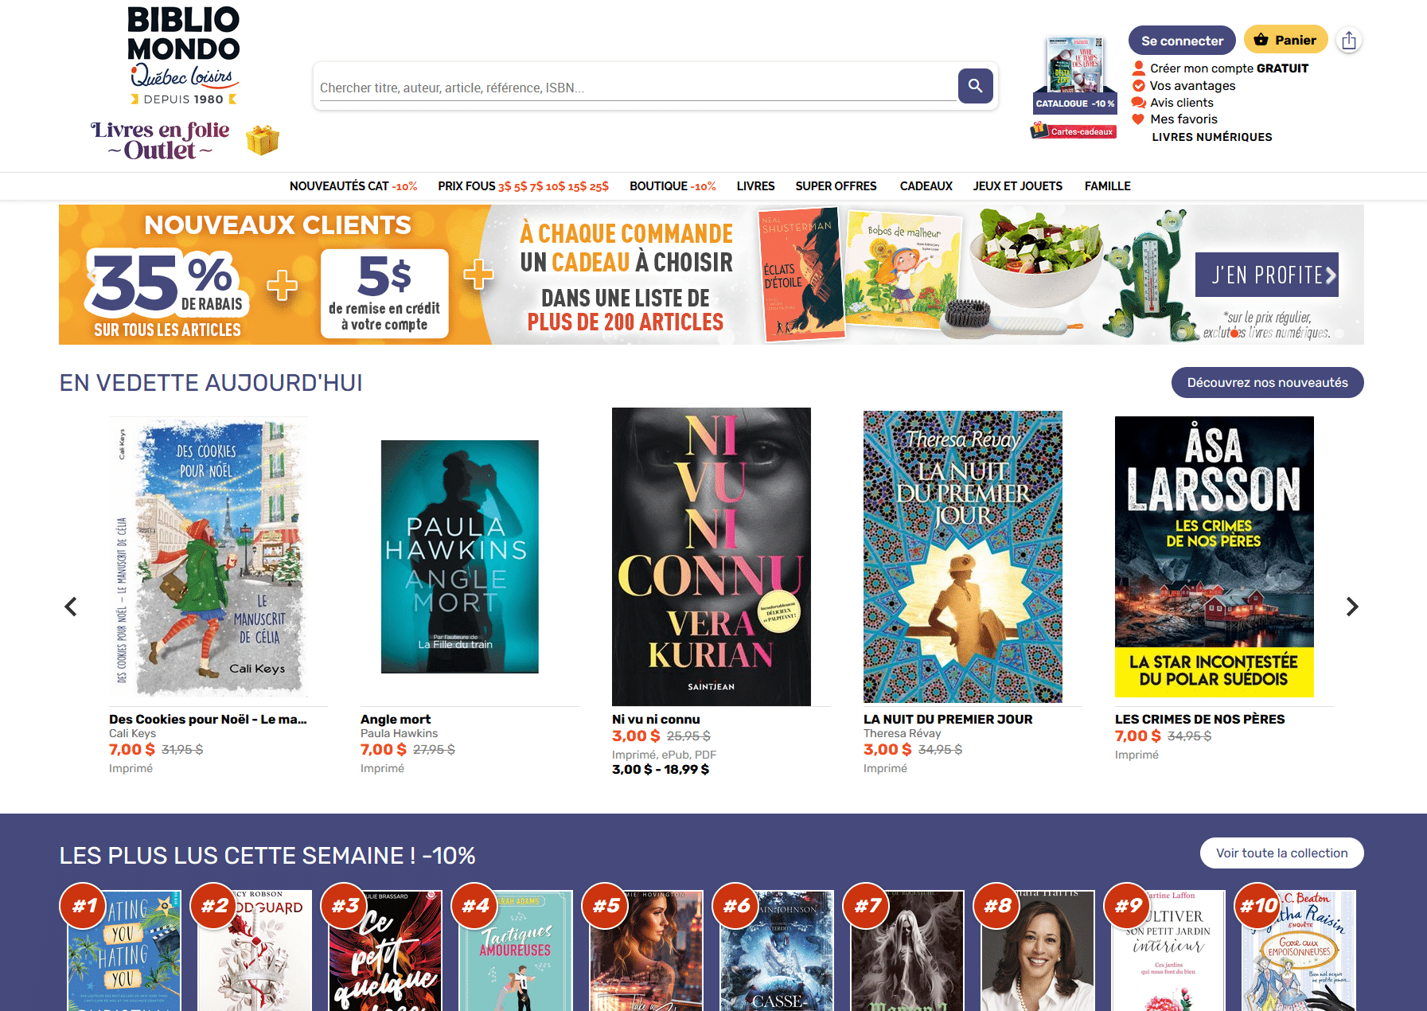Open the JEUX ET JOUETS menu
1427x1011 pixels.
[1017, 186]
